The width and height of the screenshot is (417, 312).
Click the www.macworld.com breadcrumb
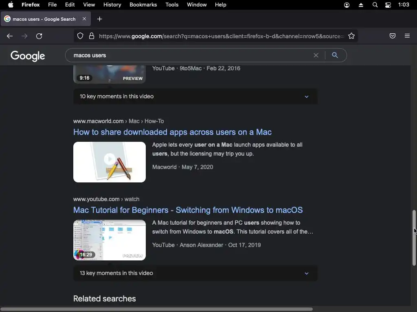coord(119,121)
